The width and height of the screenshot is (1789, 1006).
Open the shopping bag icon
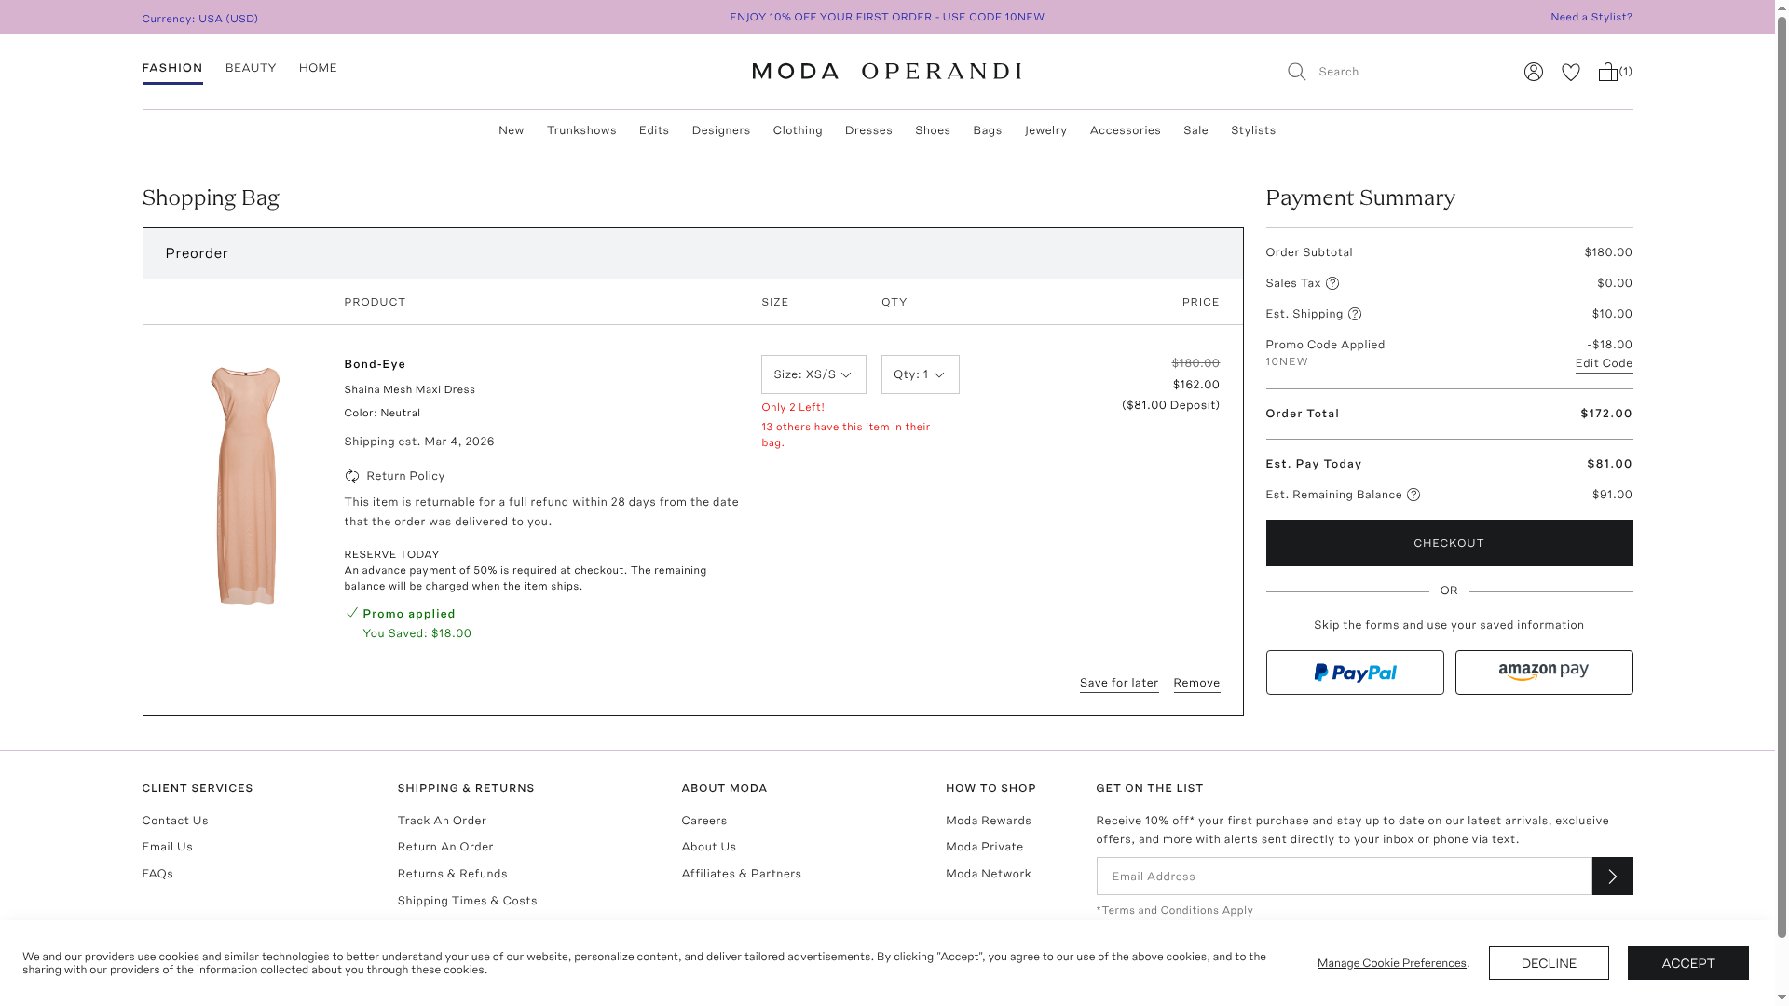pos(1608,72)
